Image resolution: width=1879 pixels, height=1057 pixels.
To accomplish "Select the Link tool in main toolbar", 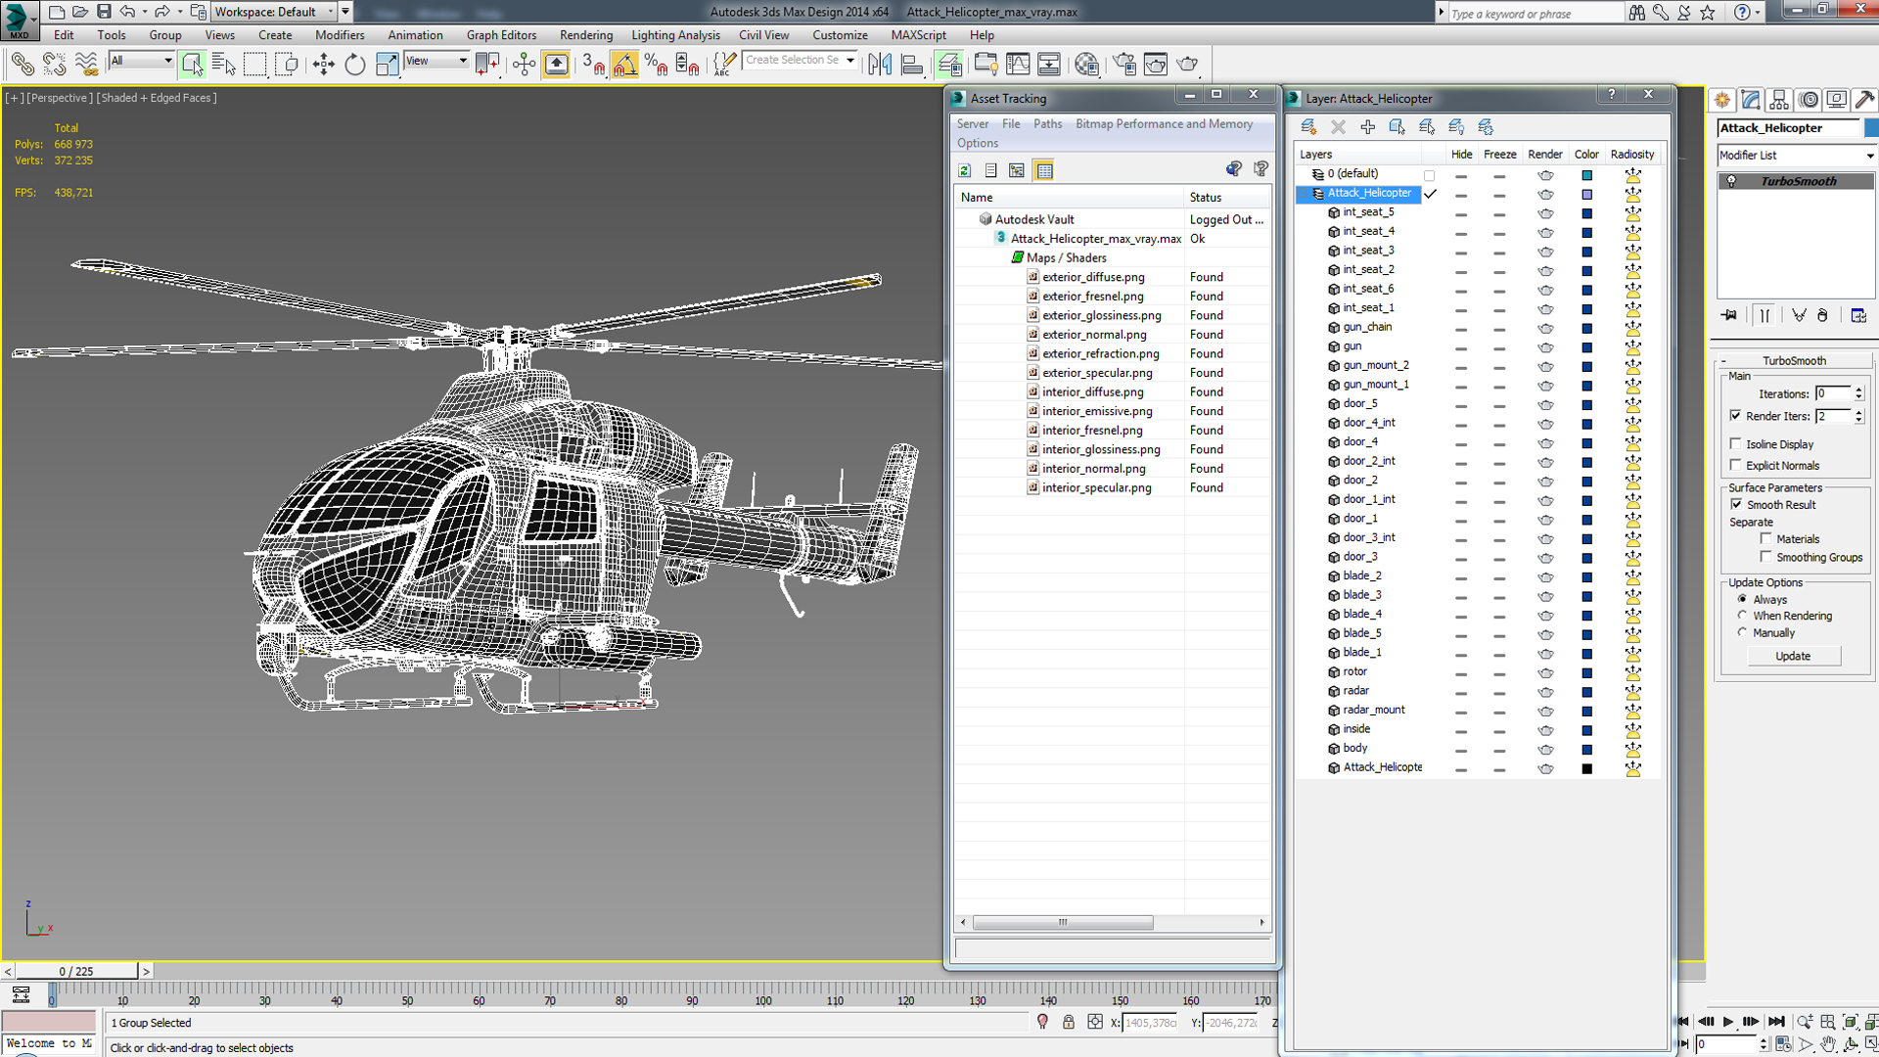I will (x=22, y=65).
